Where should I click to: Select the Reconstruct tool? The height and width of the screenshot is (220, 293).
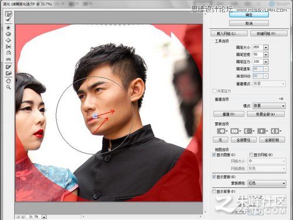pos(8,20)
